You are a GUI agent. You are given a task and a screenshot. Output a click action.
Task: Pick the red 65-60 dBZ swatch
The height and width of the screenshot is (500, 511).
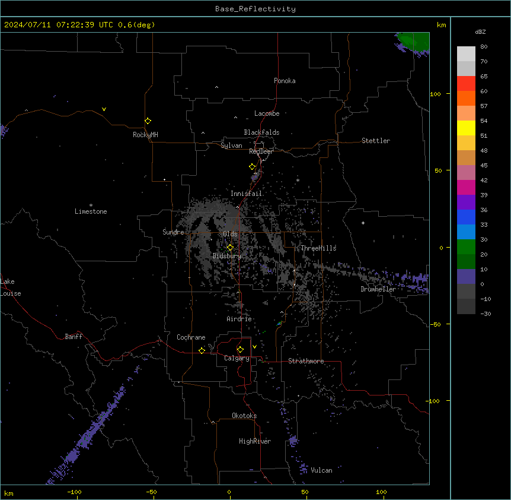click(466, 84)
